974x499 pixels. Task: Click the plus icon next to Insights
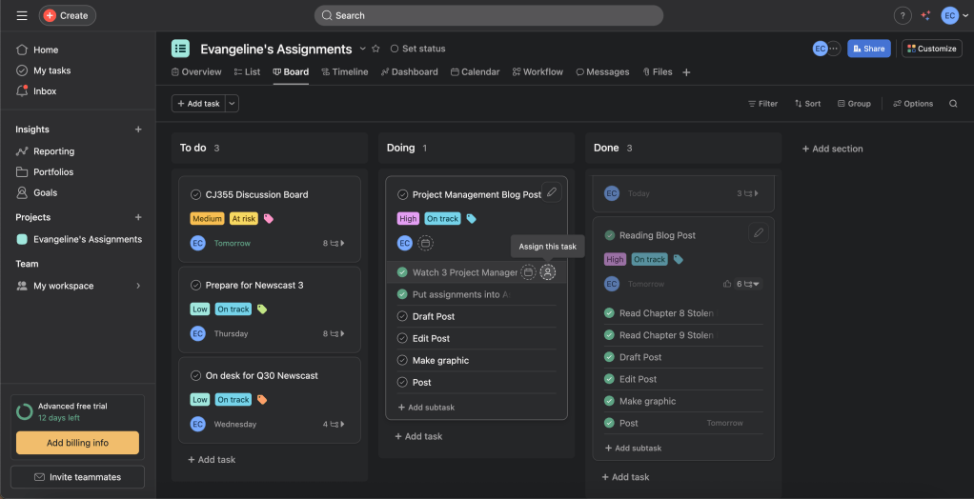(x=138, y=130)
